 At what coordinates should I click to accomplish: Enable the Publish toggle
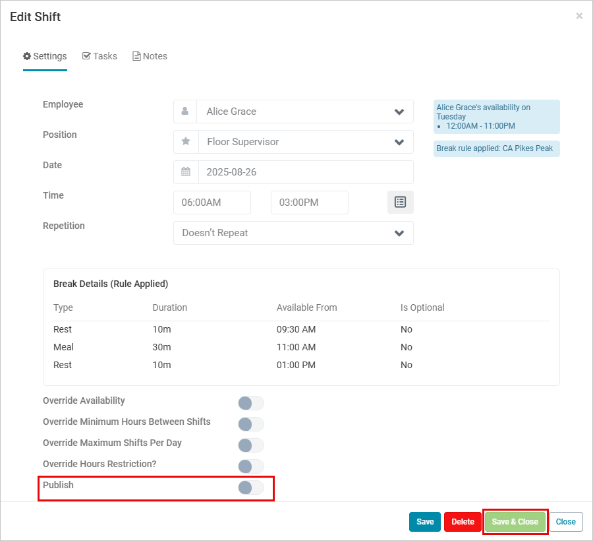click(250, 488)
